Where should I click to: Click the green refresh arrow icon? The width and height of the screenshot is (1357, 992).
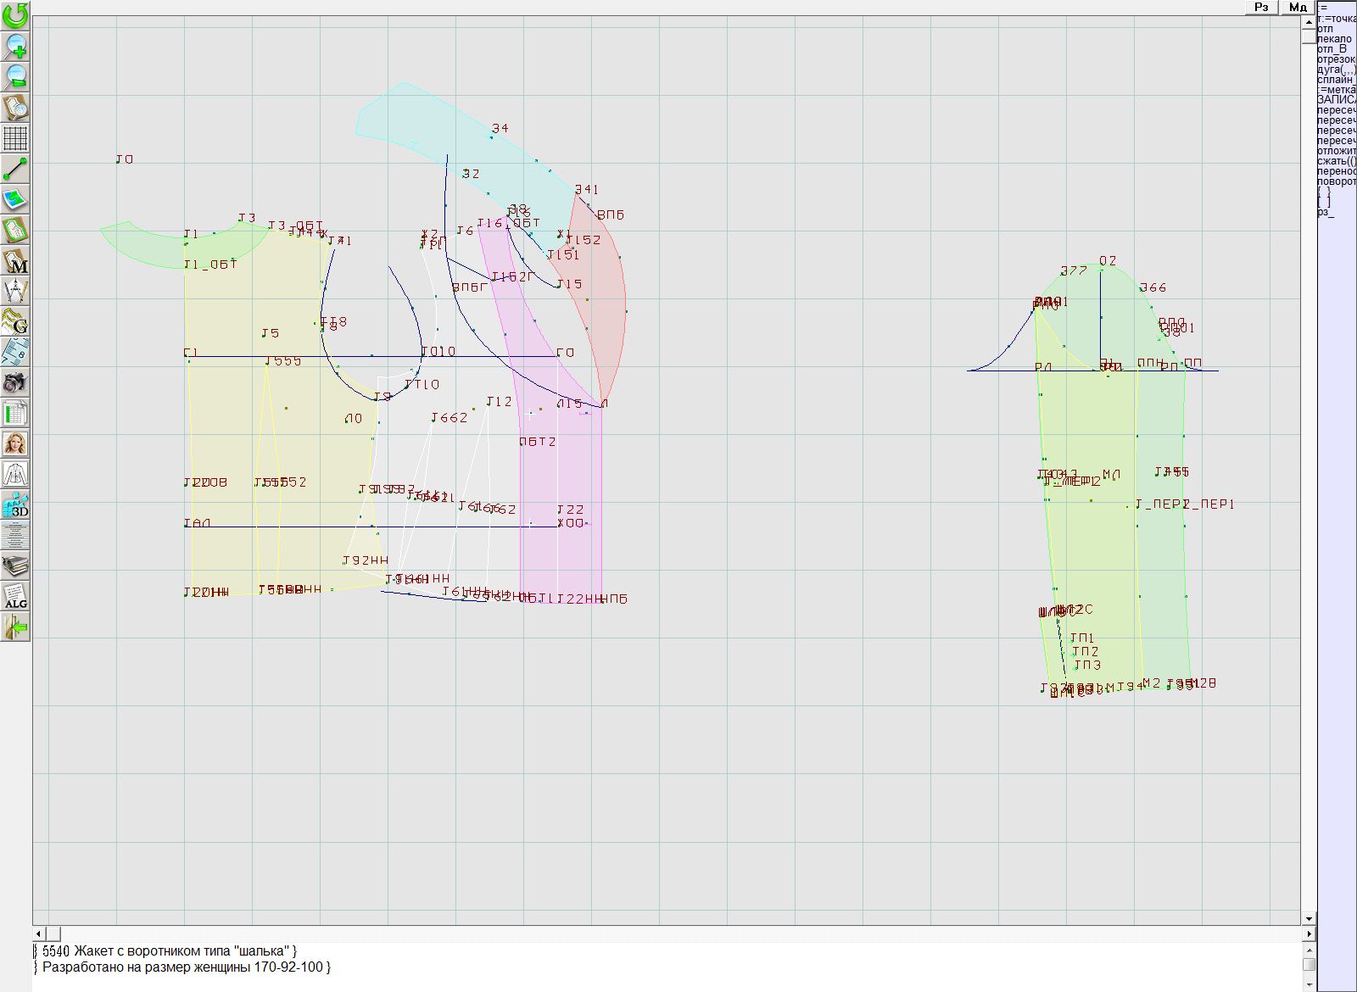pyautogui.click(x=15, y=14)
